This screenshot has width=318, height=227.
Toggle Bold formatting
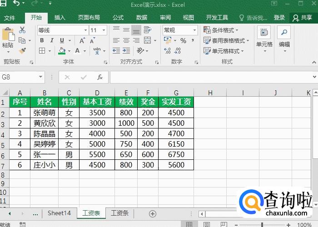(42, 40)
